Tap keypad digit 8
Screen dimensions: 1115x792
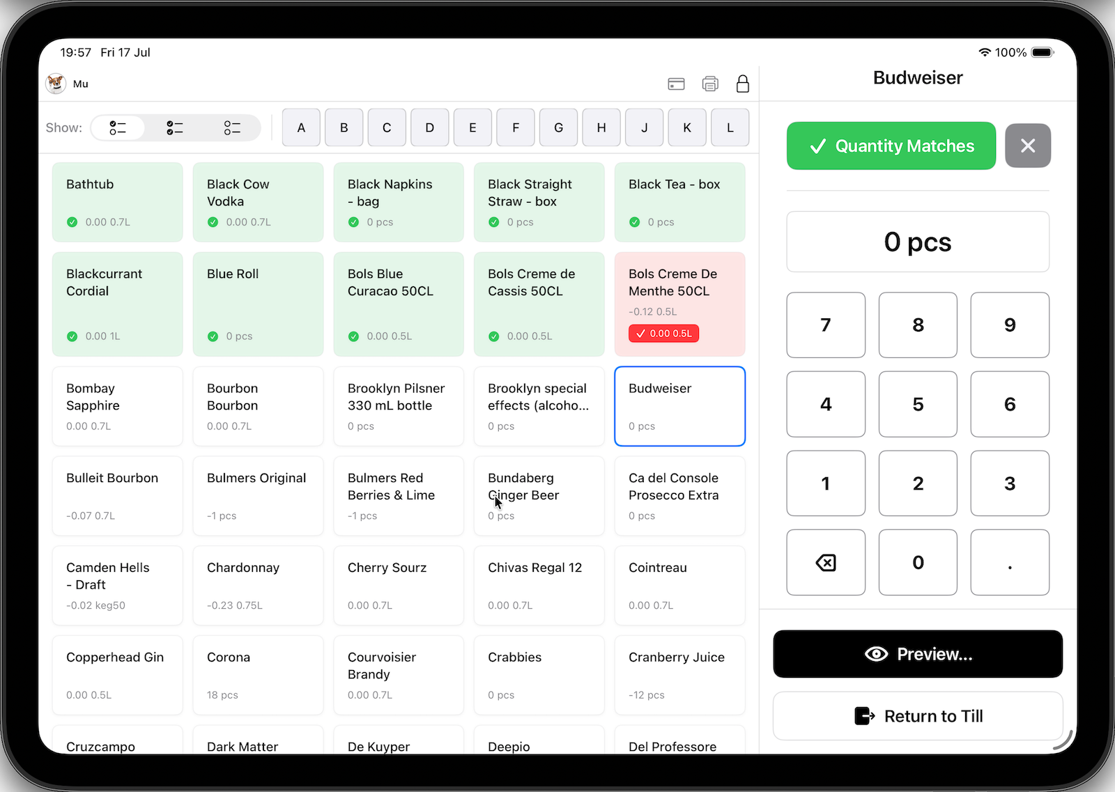point(918,325)
